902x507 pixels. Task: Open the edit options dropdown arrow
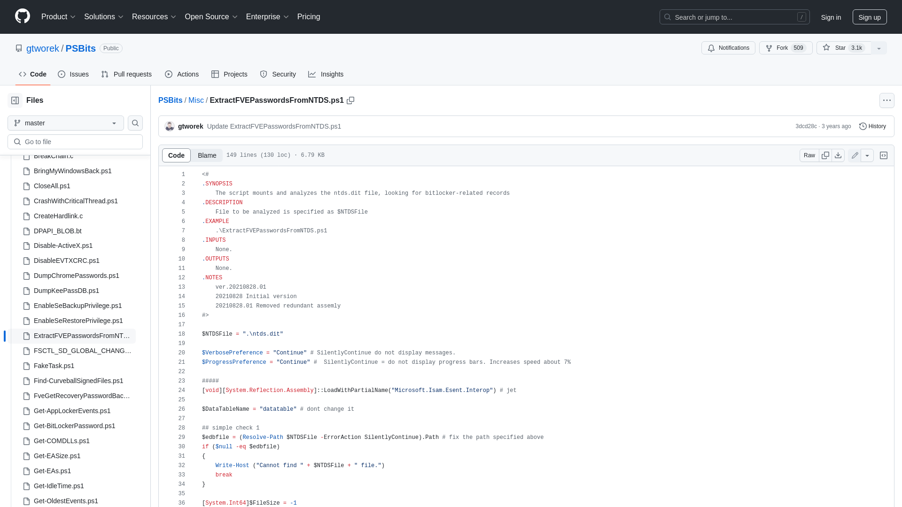tap(867, 155)
